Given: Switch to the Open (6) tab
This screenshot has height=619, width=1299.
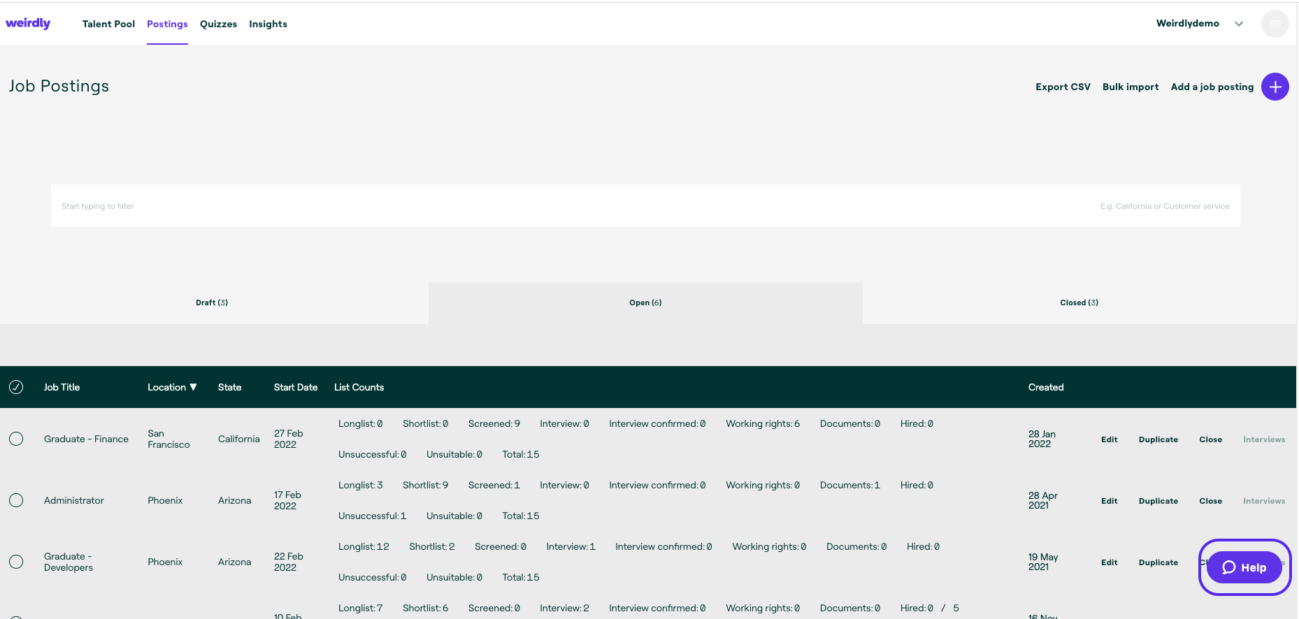Looking at the screenshot, I should point(645,303).
